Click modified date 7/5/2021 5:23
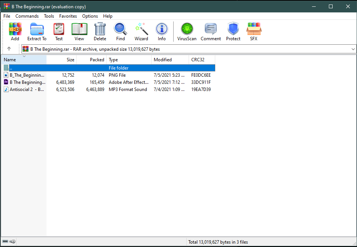The width and height of the screenshot is (357, 247). [169, 75]
